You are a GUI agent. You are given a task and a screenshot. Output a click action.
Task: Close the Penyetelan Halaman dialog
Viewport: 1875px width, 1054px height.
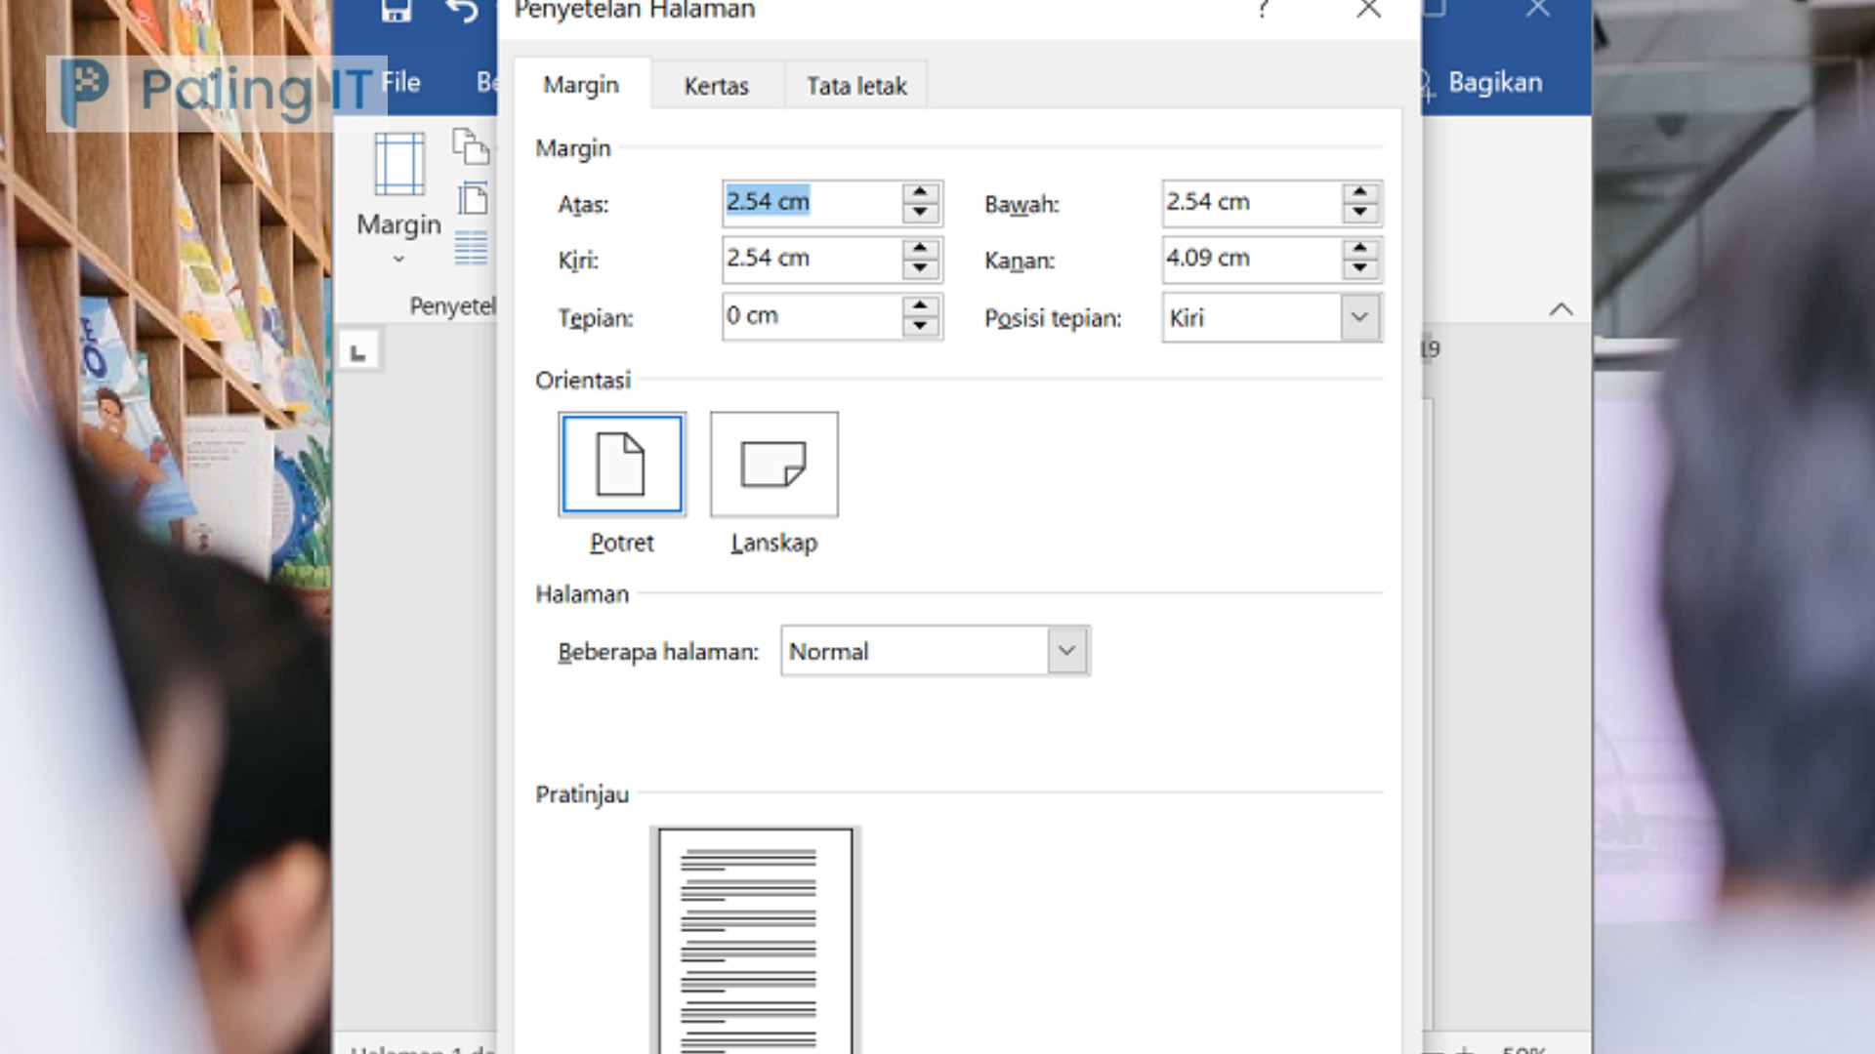[x=1368, y=10]
